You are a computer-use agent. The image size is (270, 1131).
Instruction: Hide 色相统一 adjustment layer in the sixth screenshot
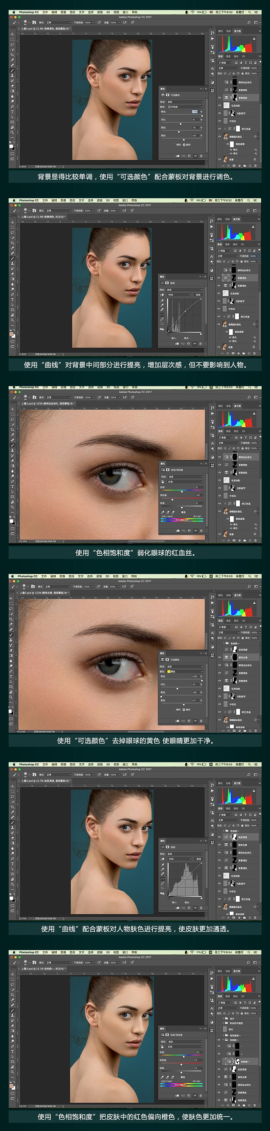pos(219,1061)
